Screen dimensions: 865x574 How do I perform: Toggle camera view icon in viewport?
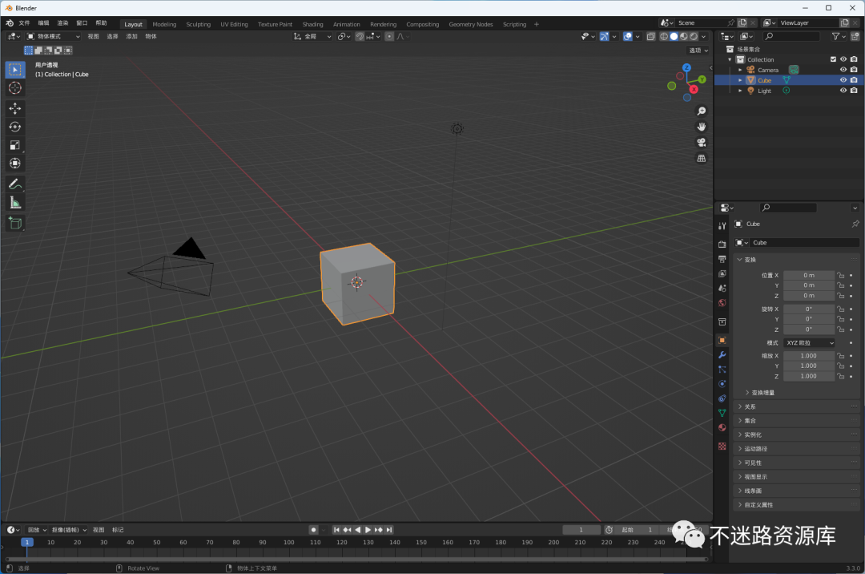701,143
